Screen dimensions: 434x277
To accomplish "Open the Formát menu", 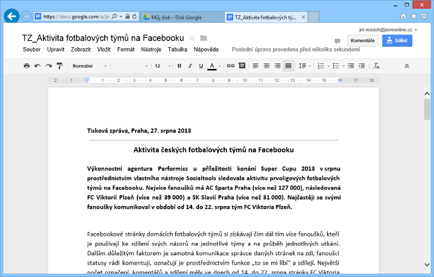I will point(125,49).
